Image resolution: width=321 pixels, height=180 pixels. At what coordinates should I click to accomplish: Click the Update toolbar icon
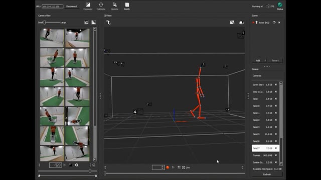click(115, 6)
